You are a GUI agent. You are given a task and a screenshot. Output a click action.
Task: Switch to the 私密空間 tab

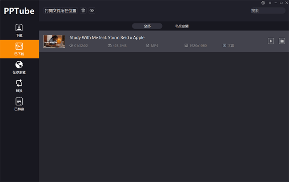[182, 26]
